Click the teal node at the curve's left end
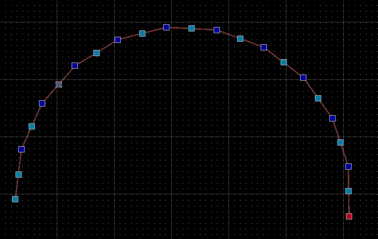This screenshot has height=239, width=378. (15, 199)
